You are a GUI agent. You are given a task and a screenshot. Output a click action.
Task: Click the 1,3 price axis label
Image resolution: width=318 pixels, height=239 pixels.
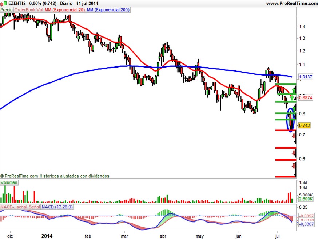(x=302, y=38)
